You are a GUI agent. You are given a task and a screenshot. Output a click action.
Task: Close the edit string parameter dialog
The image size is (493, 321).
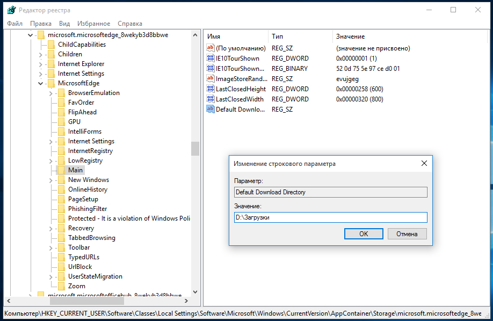[424, 164]
